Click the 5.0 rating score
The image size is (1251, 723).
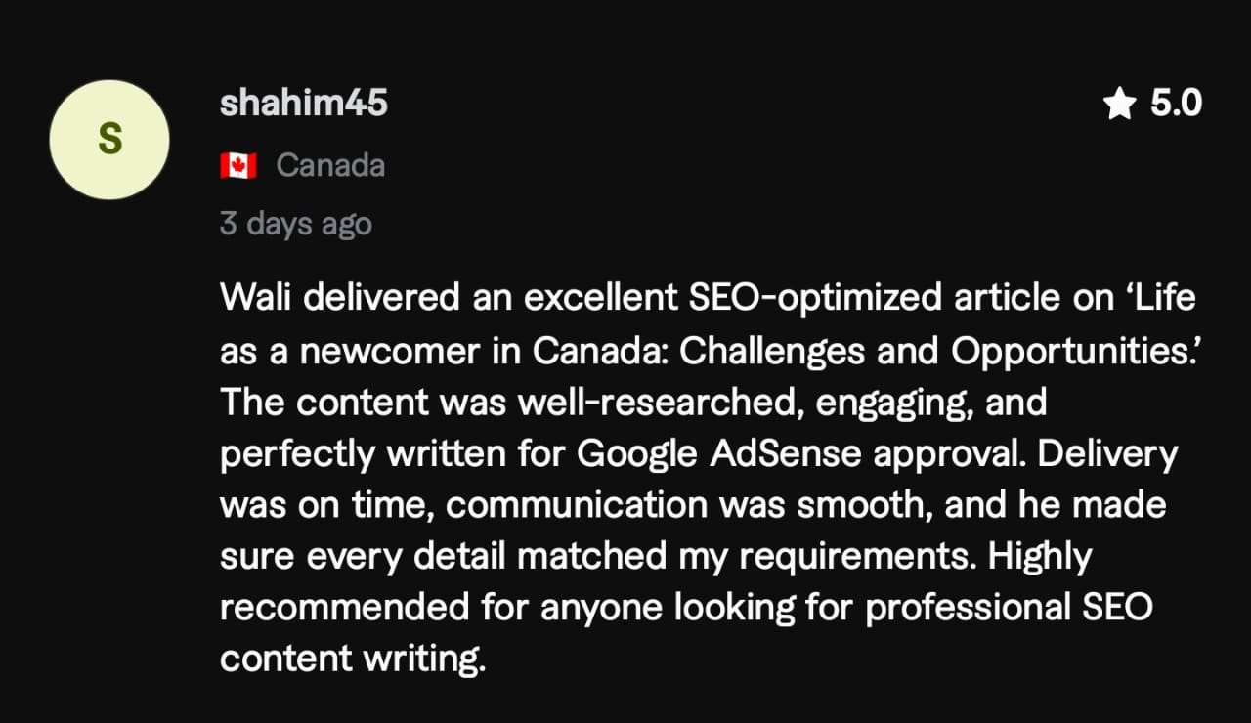1176,103
